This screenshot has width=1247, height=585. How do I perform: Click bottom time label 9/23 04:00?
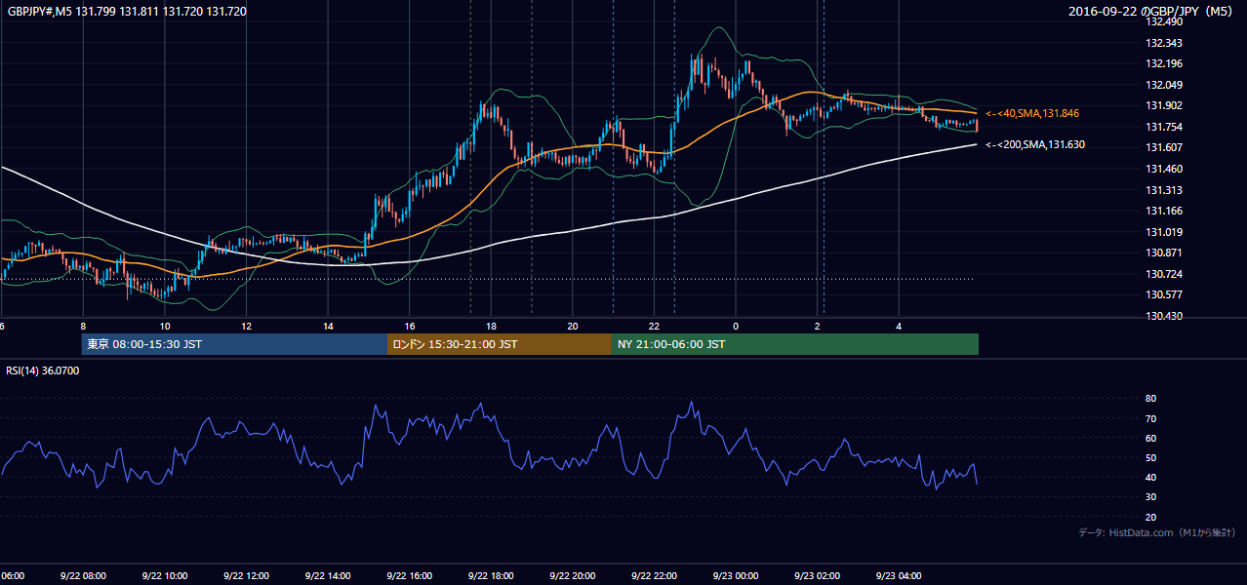(899, 576)
